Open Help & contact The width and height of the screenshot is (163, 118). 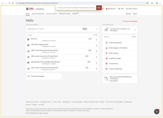point(132,9)
